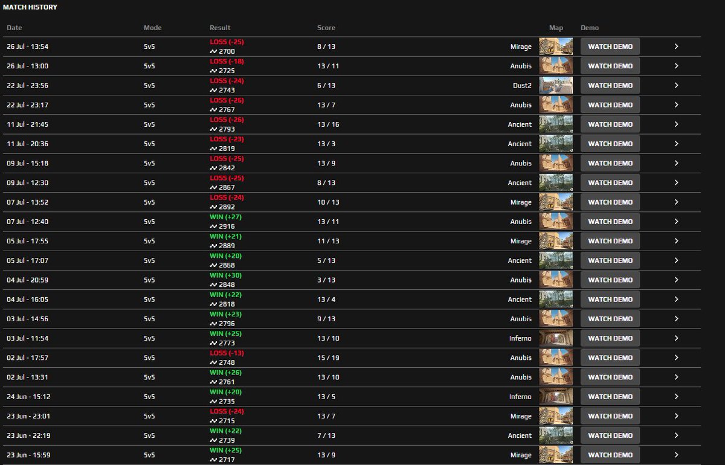
Task: Select the WIN (+27) result text
Action: 225,217
